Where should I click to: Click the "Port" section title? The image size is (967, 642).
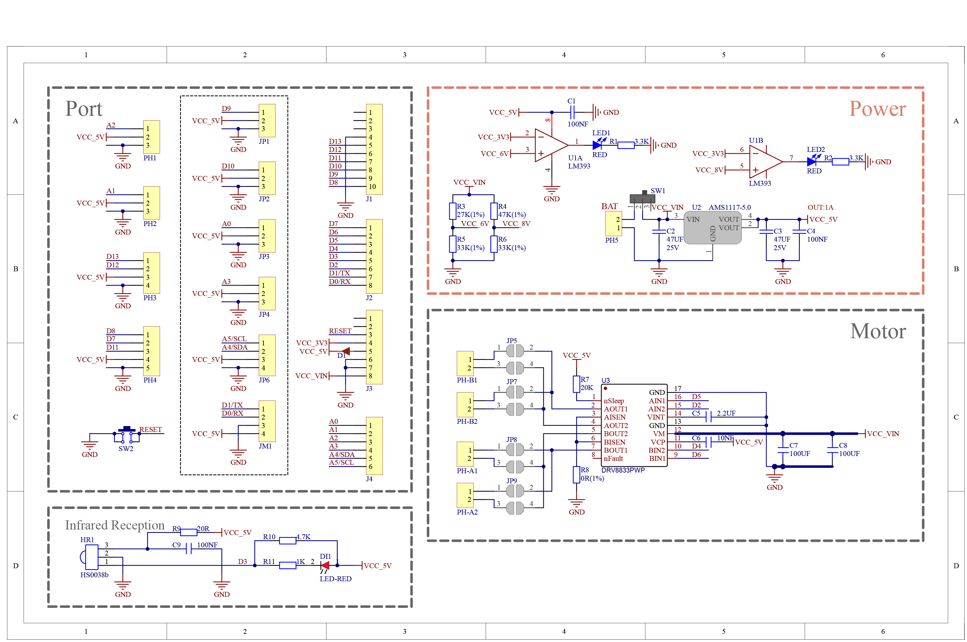tap(84, 109)
